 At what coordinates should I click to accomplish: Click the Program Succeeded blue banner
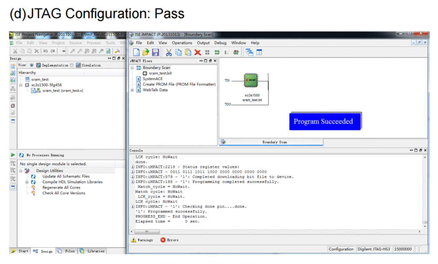pos(325,121)
